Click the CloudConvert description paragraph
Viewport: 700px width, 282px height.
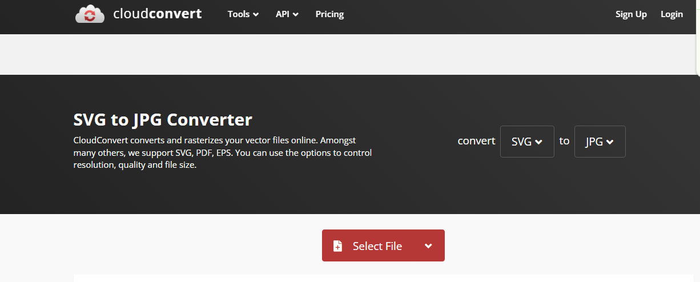click(223, 152)
